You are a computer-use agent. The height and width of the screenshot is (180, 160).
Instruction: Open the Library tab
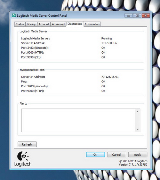click(x=31, y=24)
